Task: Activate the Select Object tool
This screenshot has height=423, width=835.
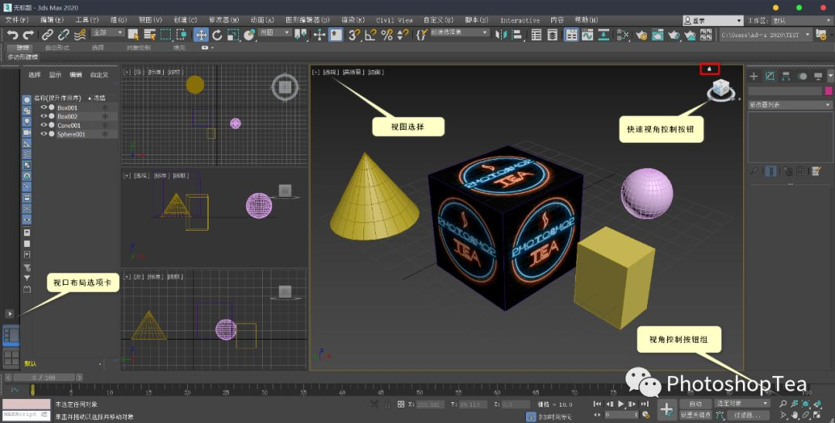Action: click(133, 35)
